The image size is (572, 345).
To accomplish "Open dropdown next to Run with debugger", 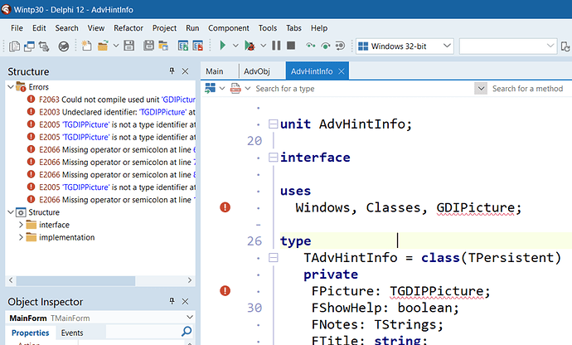I will (264, 46).
